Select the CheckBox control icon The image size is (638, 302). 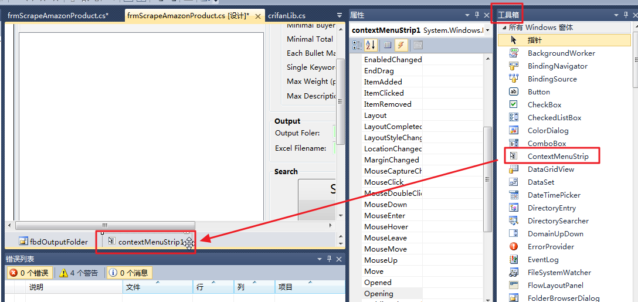514,104
